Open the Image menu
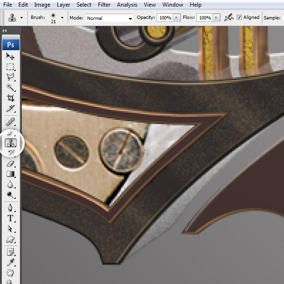The height and width of the screenshot is (284, 284). click(42, 5)
